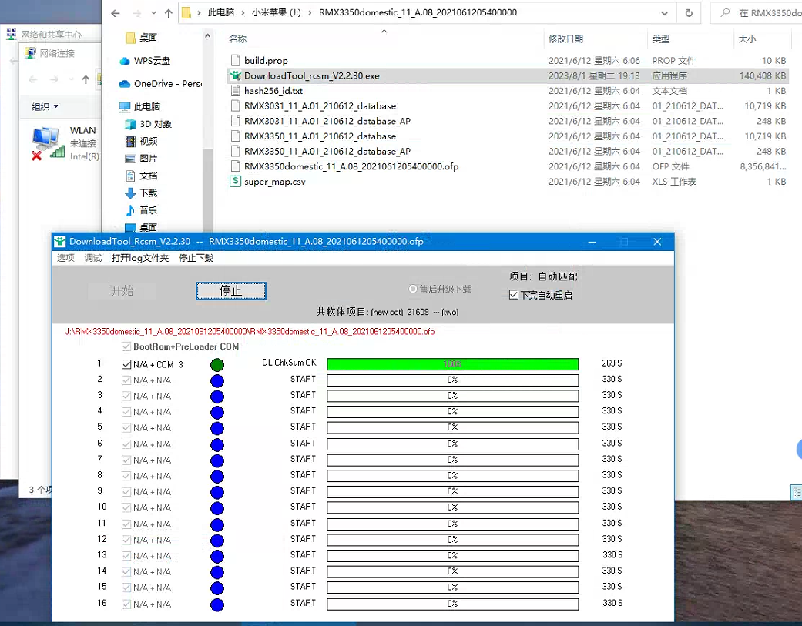This screenshot has height=626, width=802.
Task: Click the 停止 button
Action: pos(231,291)
